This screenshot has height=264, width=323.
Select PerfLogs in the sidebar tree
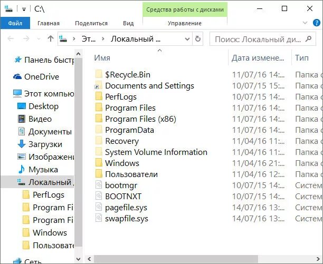pyautogui.click(x=43, y=195)
